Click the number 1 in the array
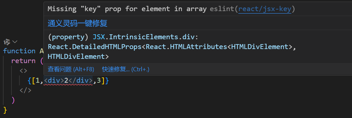Screen dimensions: 352x118 pyautogui.click(x=38, y=81)
